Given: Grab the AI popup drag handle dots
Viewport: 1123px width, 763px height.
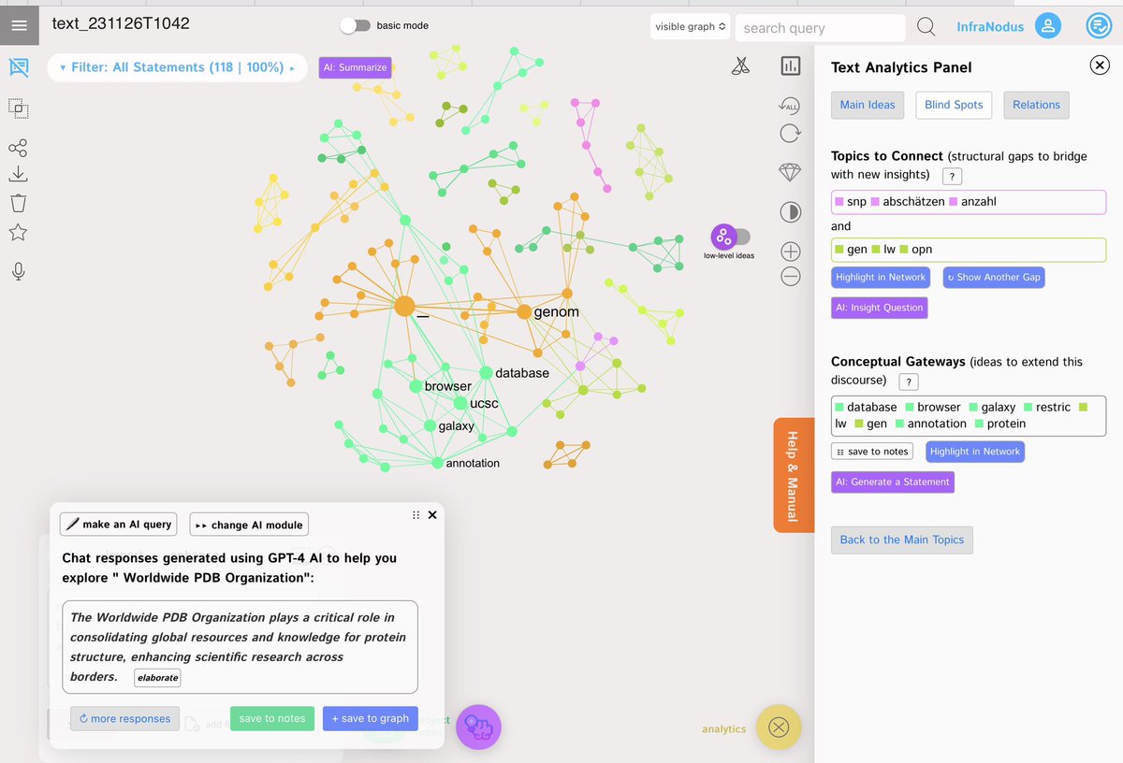Looking at the screenshot, I should pyautogui.click(x=416, y=515).
